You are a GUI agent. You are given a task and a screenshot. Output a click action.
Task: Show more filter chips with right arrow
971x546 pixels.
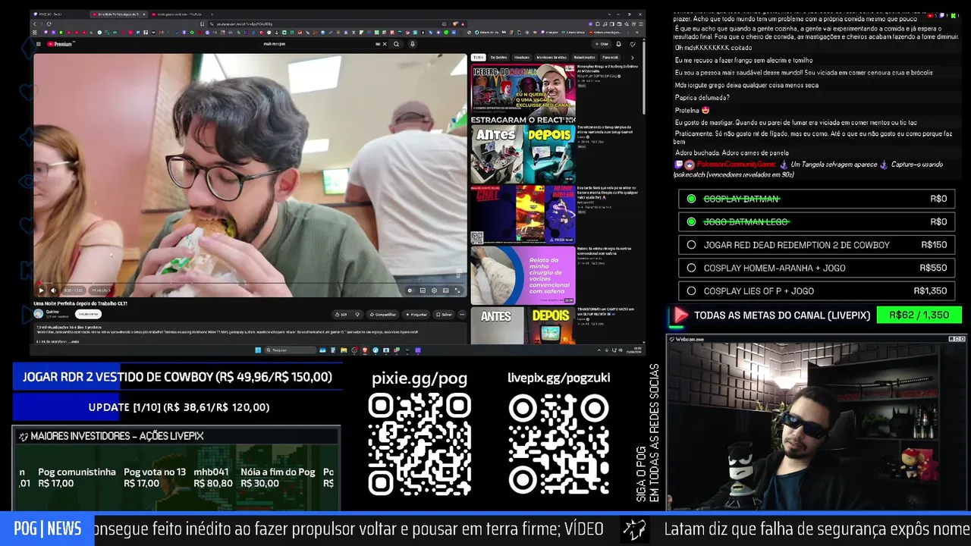(633, 57)
